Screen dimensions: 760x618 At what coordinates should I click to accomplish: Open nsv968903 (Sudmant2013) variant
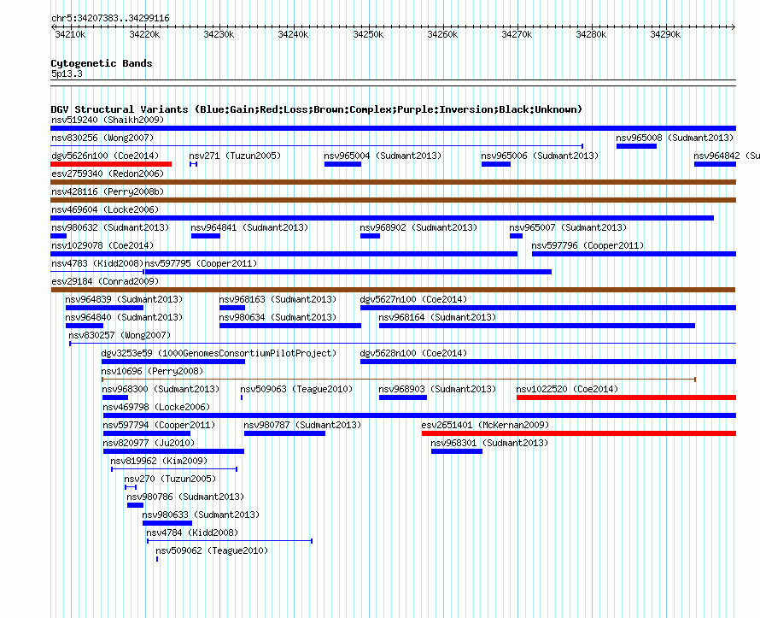click(438, 389)
